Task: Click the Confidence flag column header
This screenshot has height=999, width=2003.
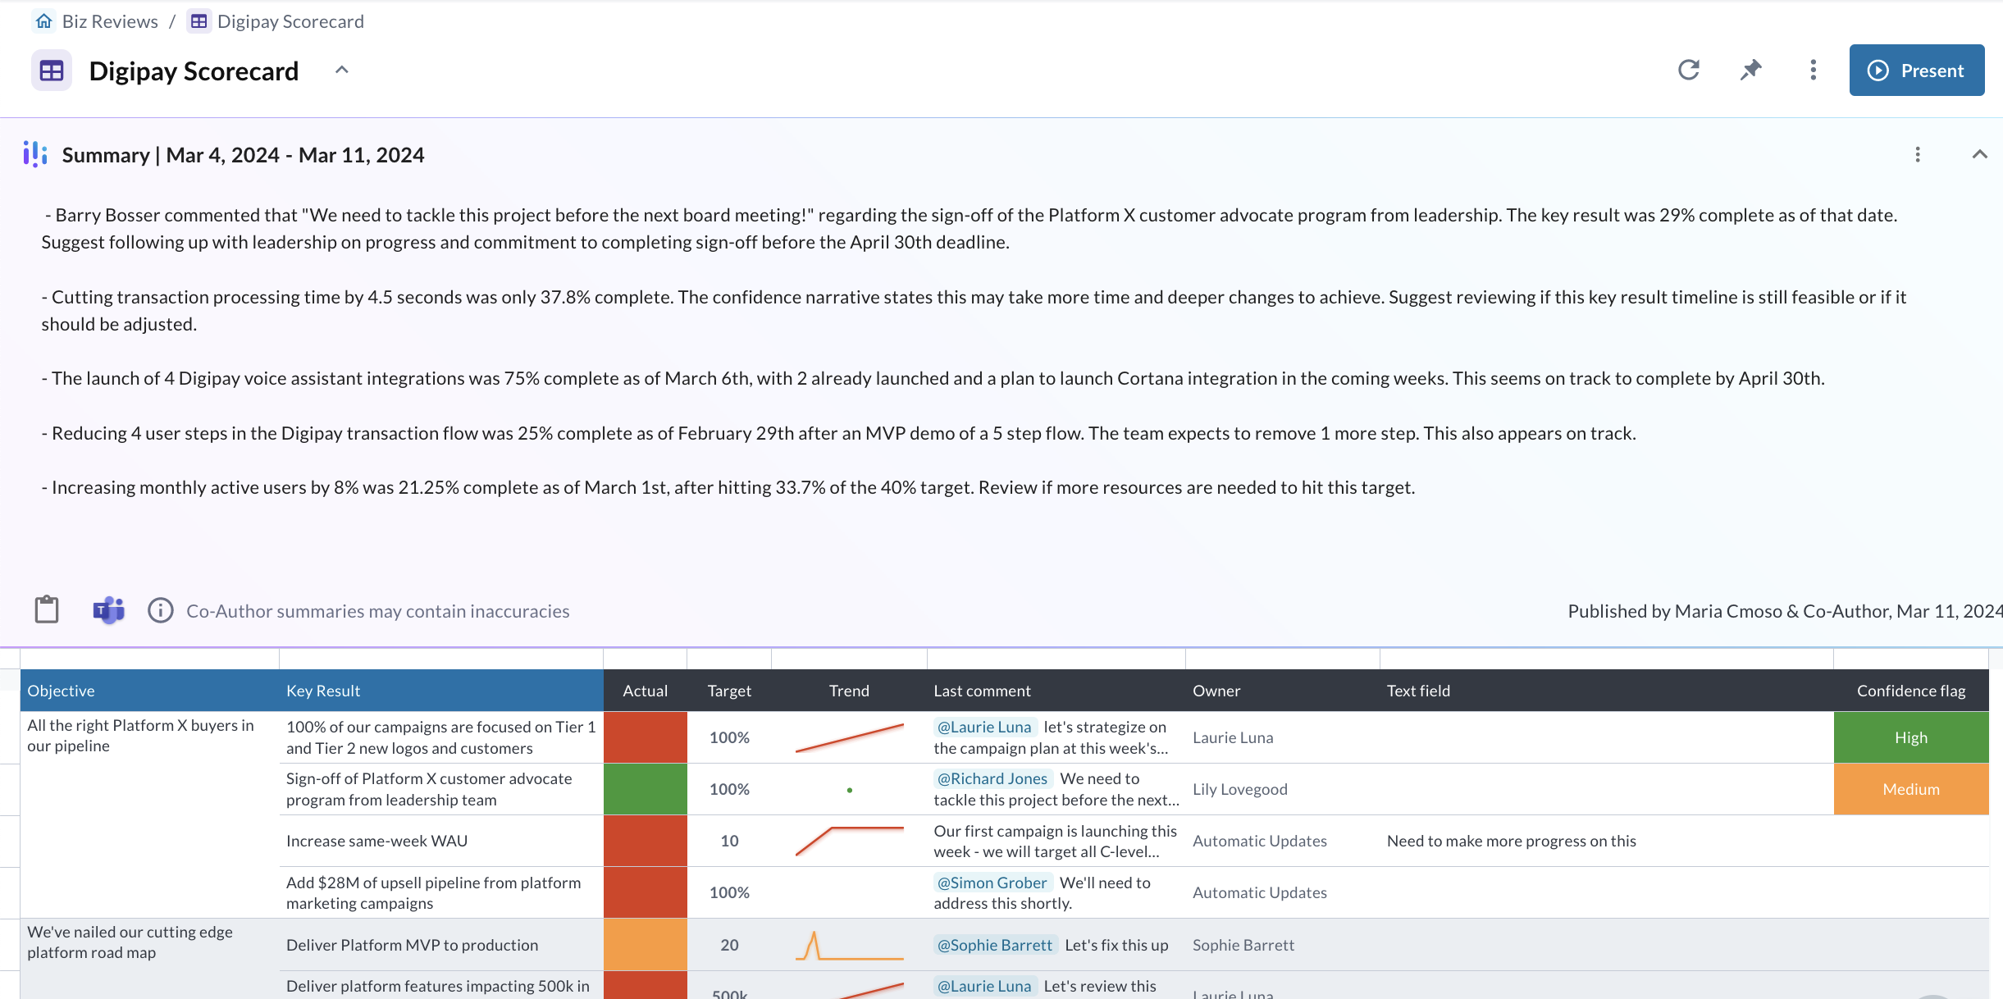Action: pos(1911,691)
